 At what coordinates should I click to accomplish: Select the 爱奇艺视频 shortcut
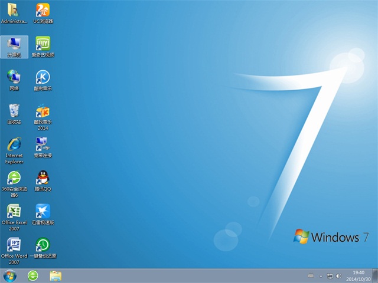coord(43,47)
